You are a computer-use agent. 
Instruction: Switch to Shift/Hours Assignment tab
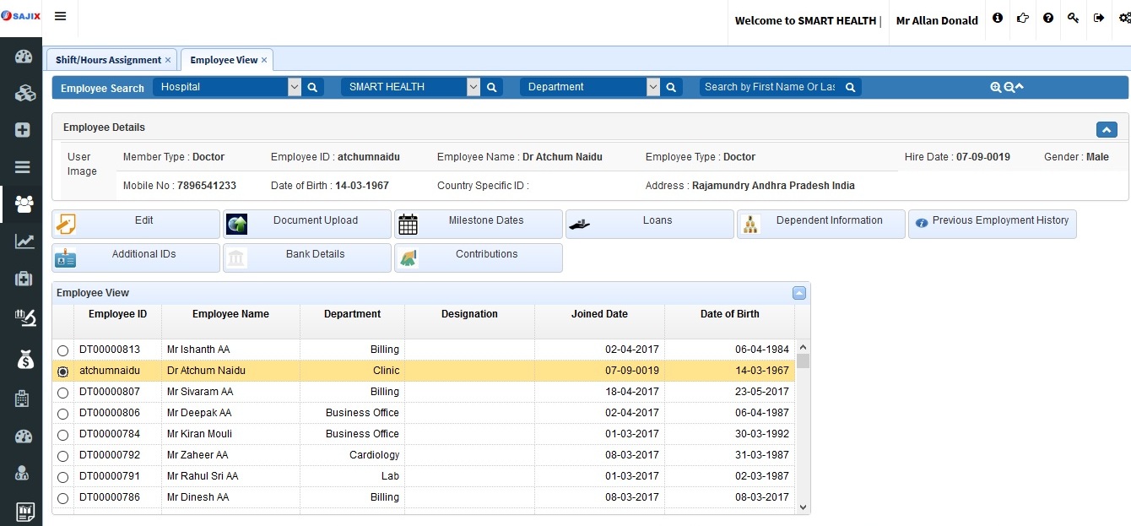tap(108, 60)
